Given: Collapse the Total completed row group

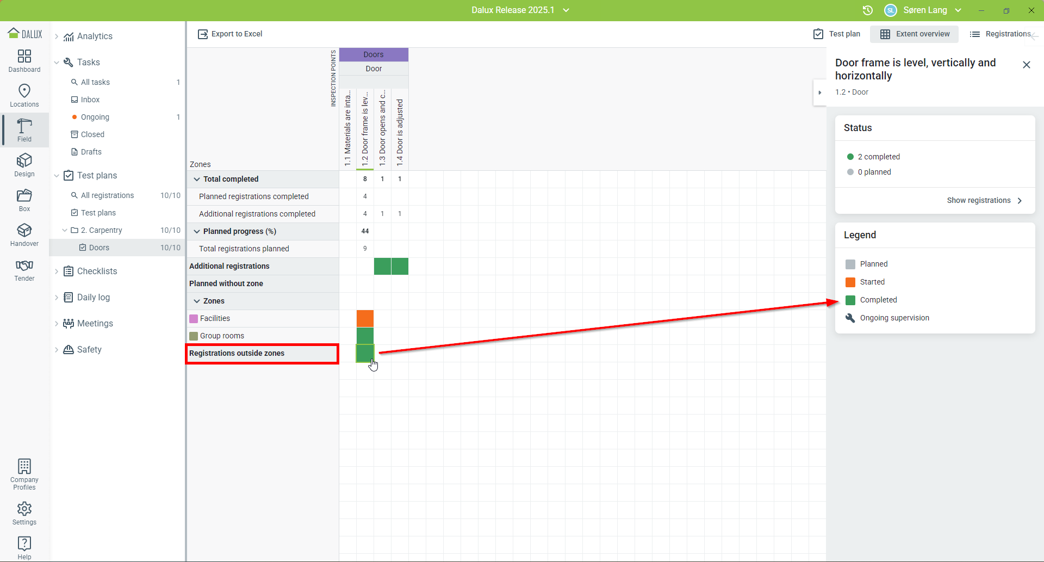Looking at the screenshot, I should click(197, 179).
